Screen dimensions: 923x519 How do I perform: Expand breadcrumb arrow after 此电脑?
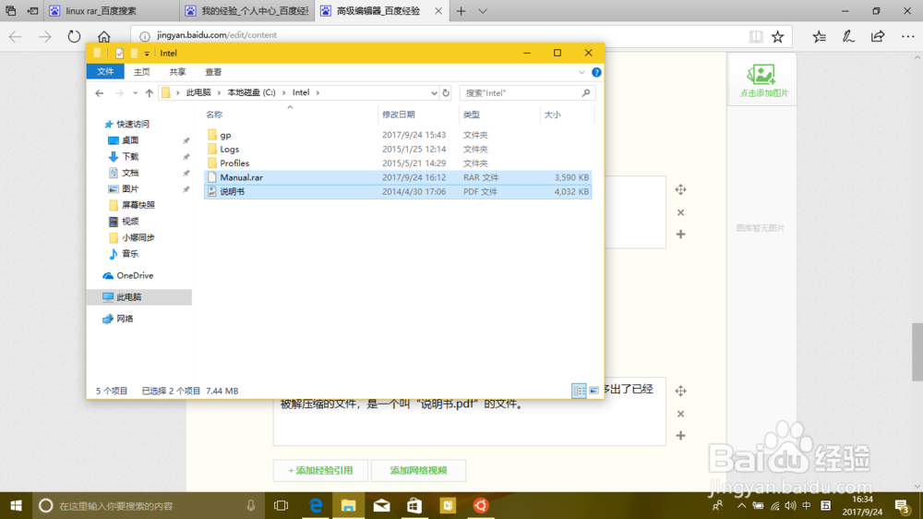click(219, 93)
